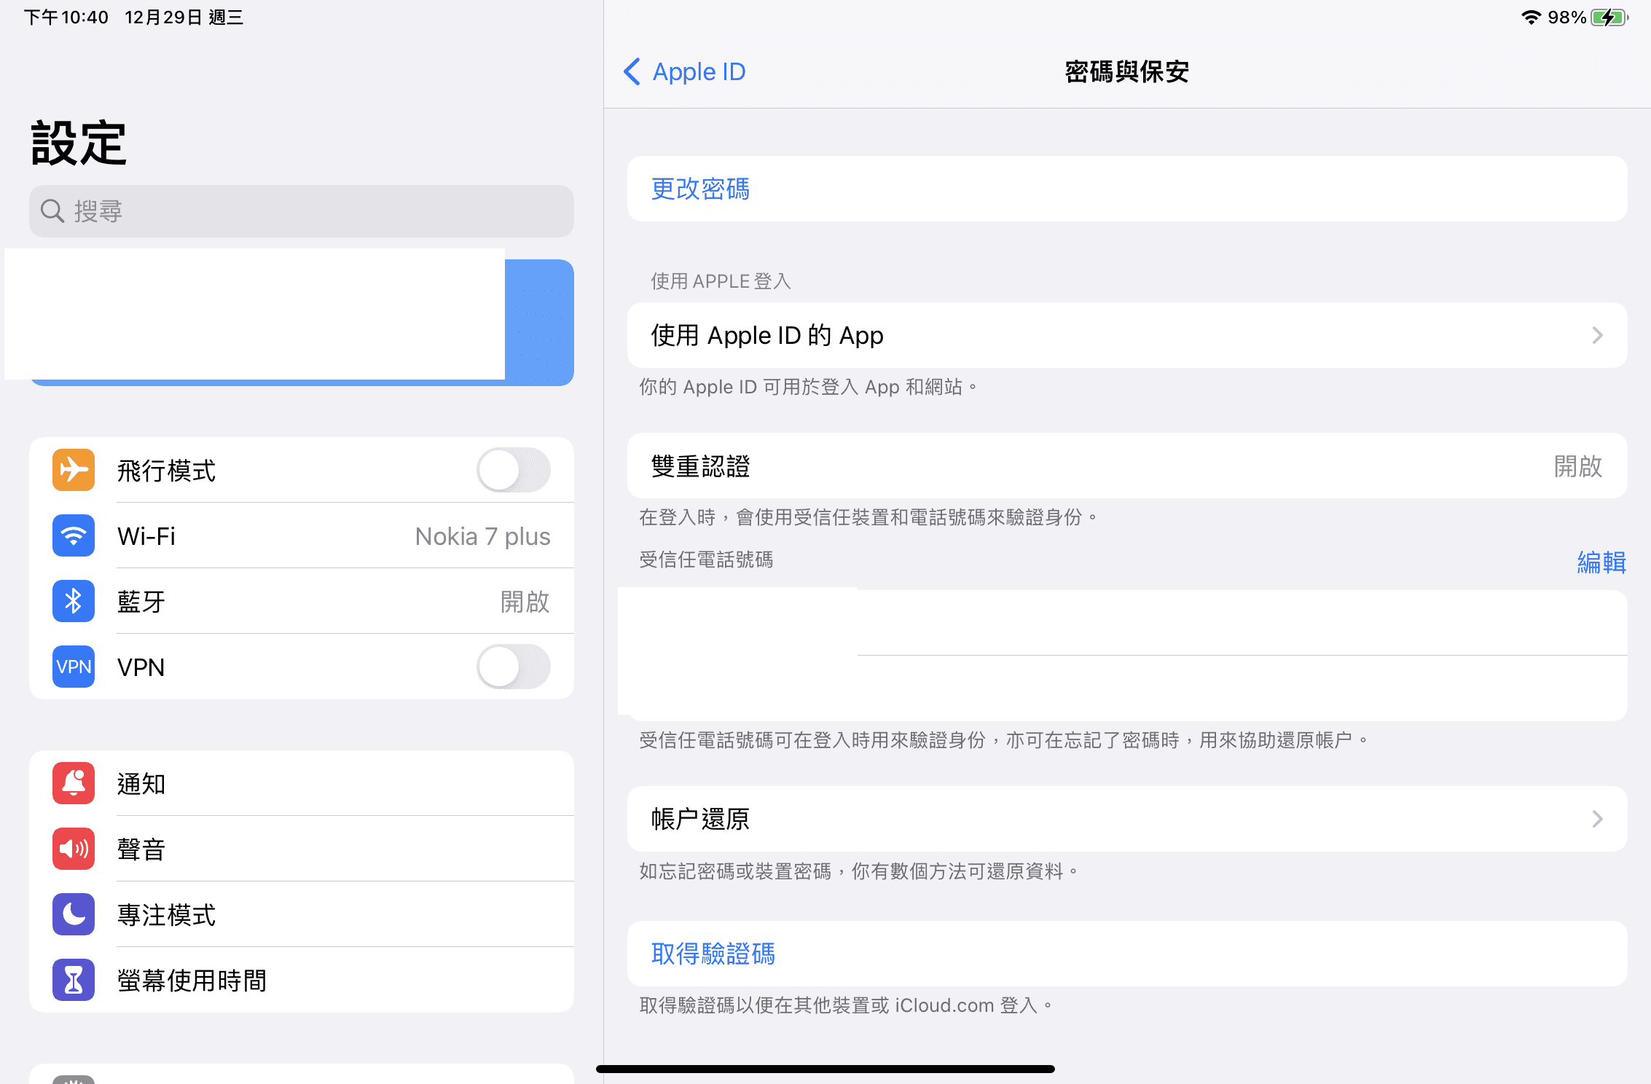Go back to Apple ID
Image resolution: width=1651 pixels, height=1084 pixels.
685,71
